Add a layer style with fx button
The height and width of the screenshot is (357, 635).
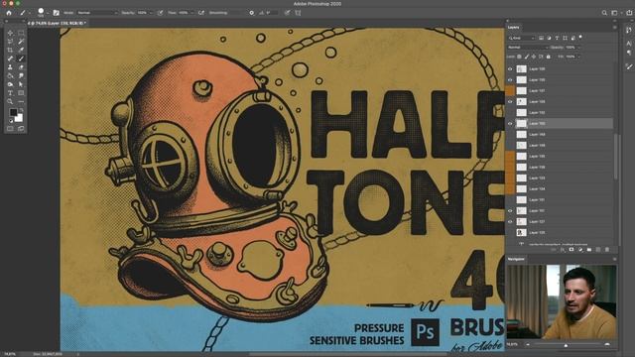pos(563,250)
